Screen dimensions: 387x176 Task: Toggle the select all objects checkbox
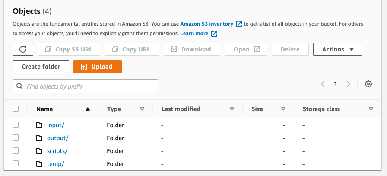click(16, 109)
